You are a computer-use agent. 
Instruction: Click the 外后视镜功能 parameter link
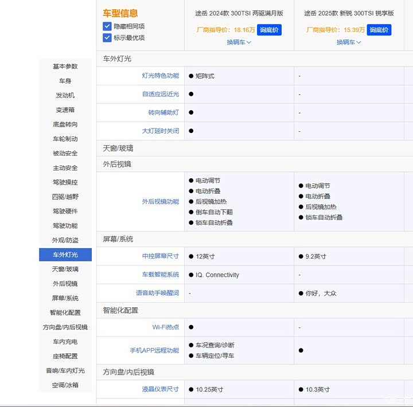[x=160, y=202]
